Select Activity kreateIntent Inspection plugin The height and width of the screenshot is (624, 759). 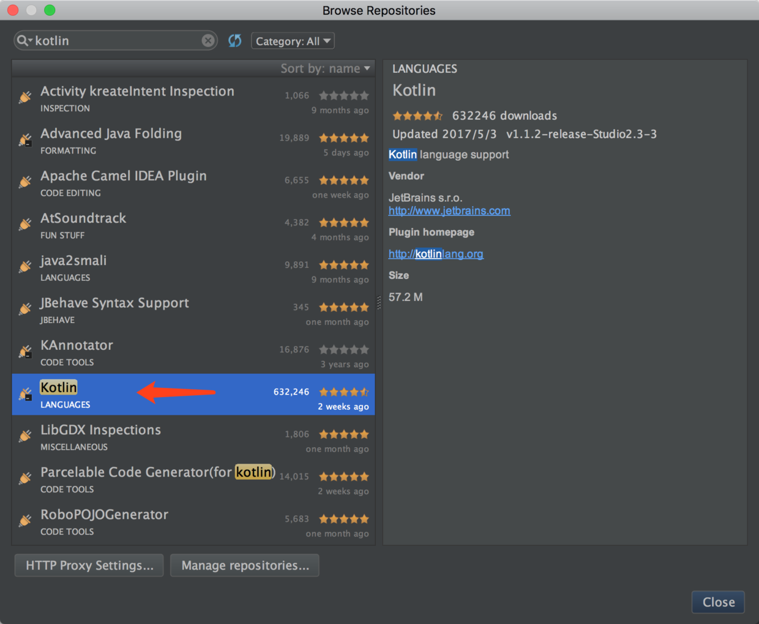193,98
